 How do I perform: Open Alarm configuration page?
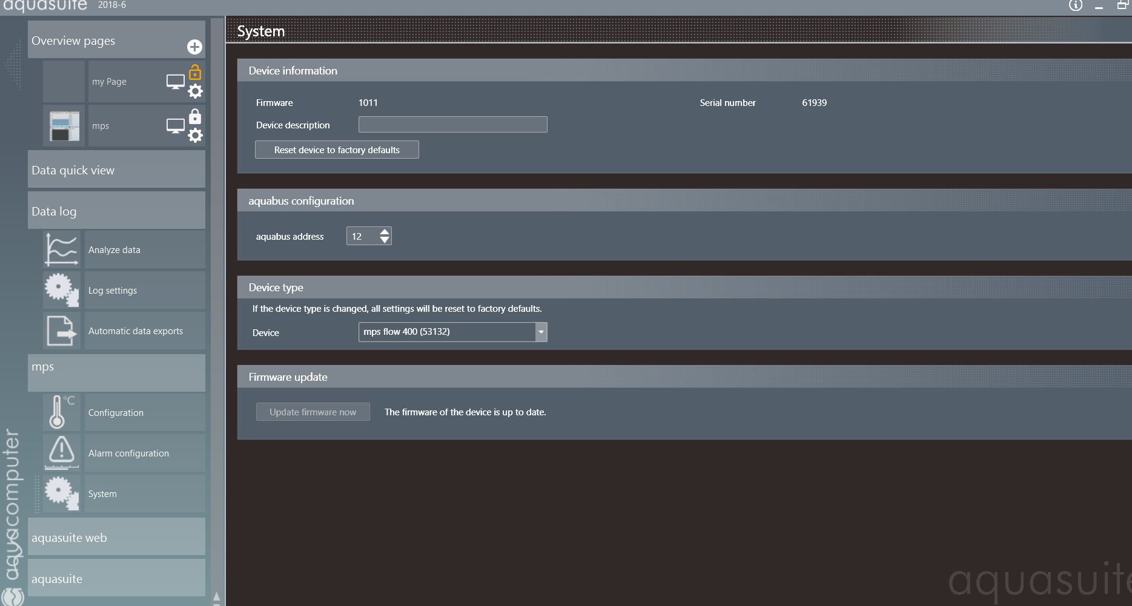pyautogui.click(x=145, y=453)
